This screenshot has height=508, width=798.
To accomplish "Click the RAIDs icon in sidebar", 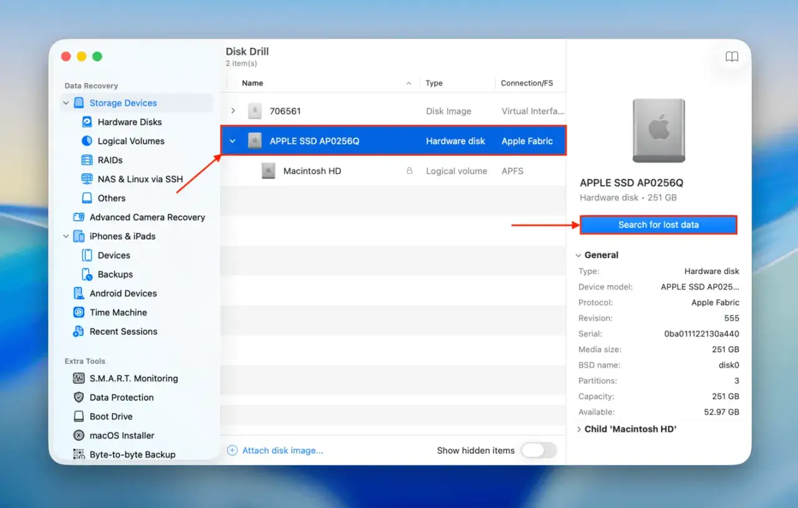I will [87, 160].
